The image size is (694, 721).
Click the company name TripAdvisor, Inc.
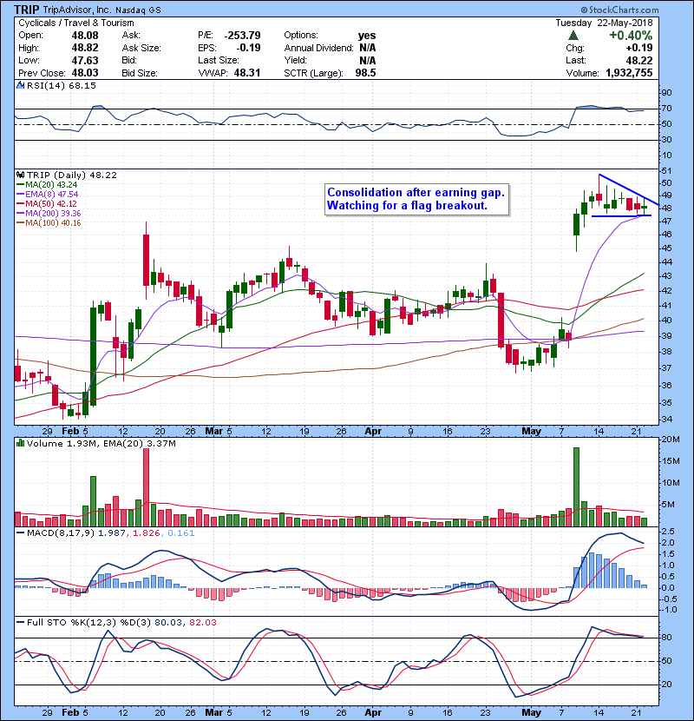(x=77, y=10)
